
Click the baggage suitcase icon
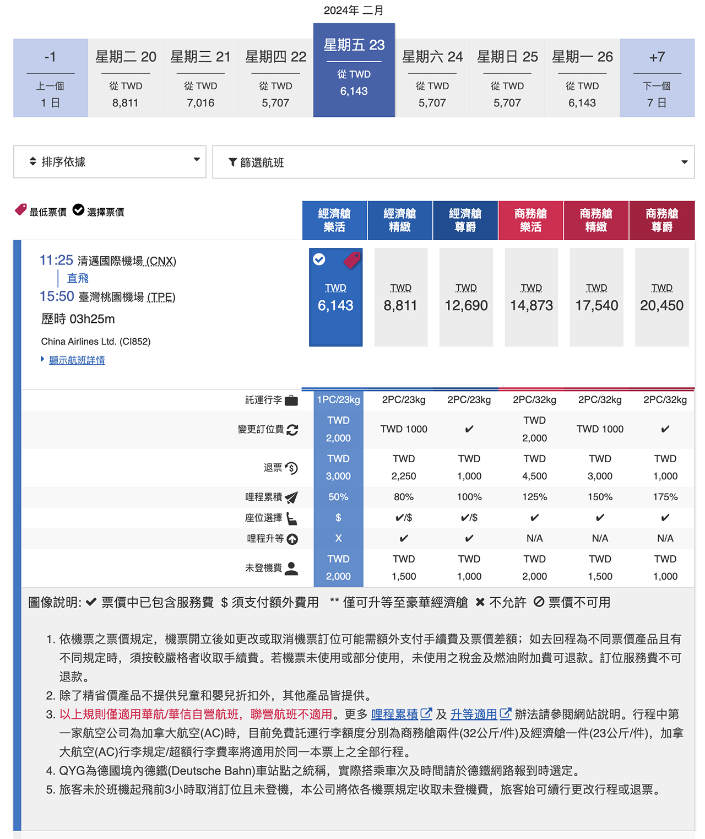click(291, 400)
